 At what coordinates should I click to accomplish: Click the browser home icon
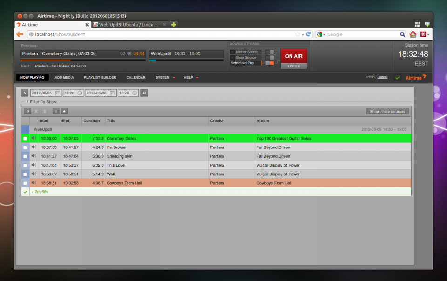[x=413, y=34]
